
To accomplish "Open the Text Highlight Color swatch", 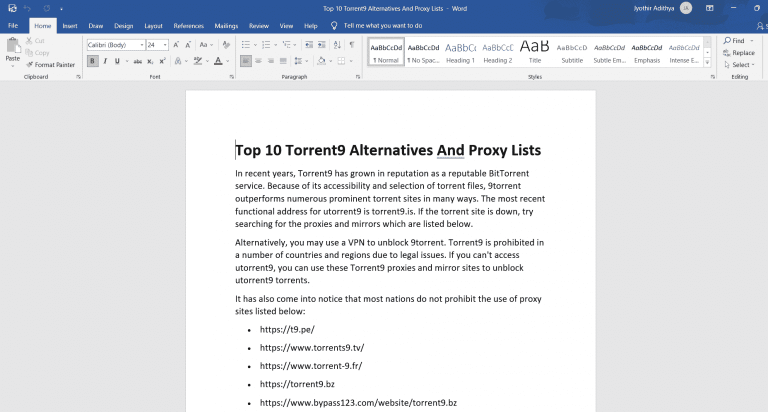I will (x=198, y=60).
